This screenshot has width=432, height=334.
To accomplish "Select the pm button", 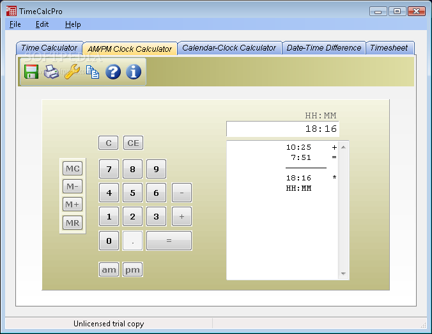I will tap(132, 269).
